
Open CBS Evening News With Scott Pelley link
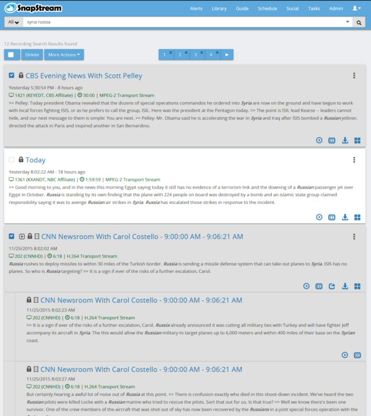pyautogui.click(x=84, y=76)
